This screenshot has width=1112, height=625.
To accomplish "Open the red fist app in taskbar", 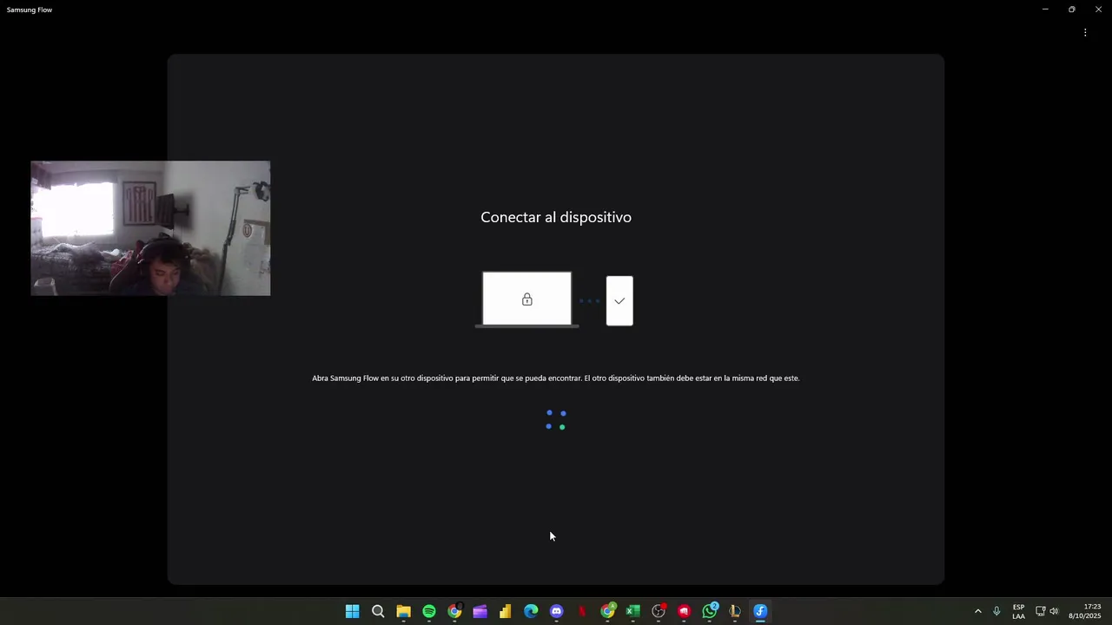I will (684, 611).
